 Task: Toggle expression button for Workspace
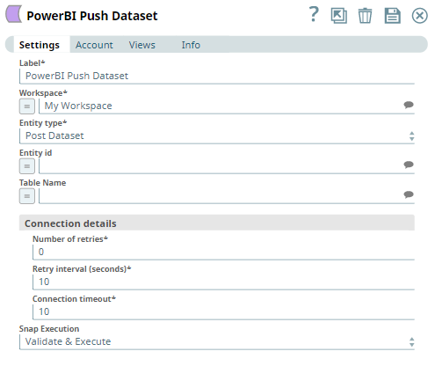click(27, 106)
